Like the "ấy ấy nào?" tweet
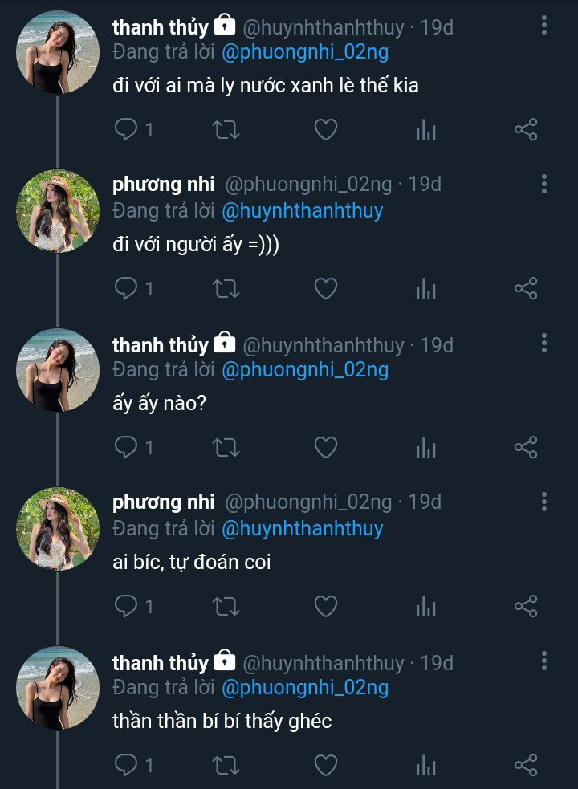The image size is (578, 789). point(325,448)
